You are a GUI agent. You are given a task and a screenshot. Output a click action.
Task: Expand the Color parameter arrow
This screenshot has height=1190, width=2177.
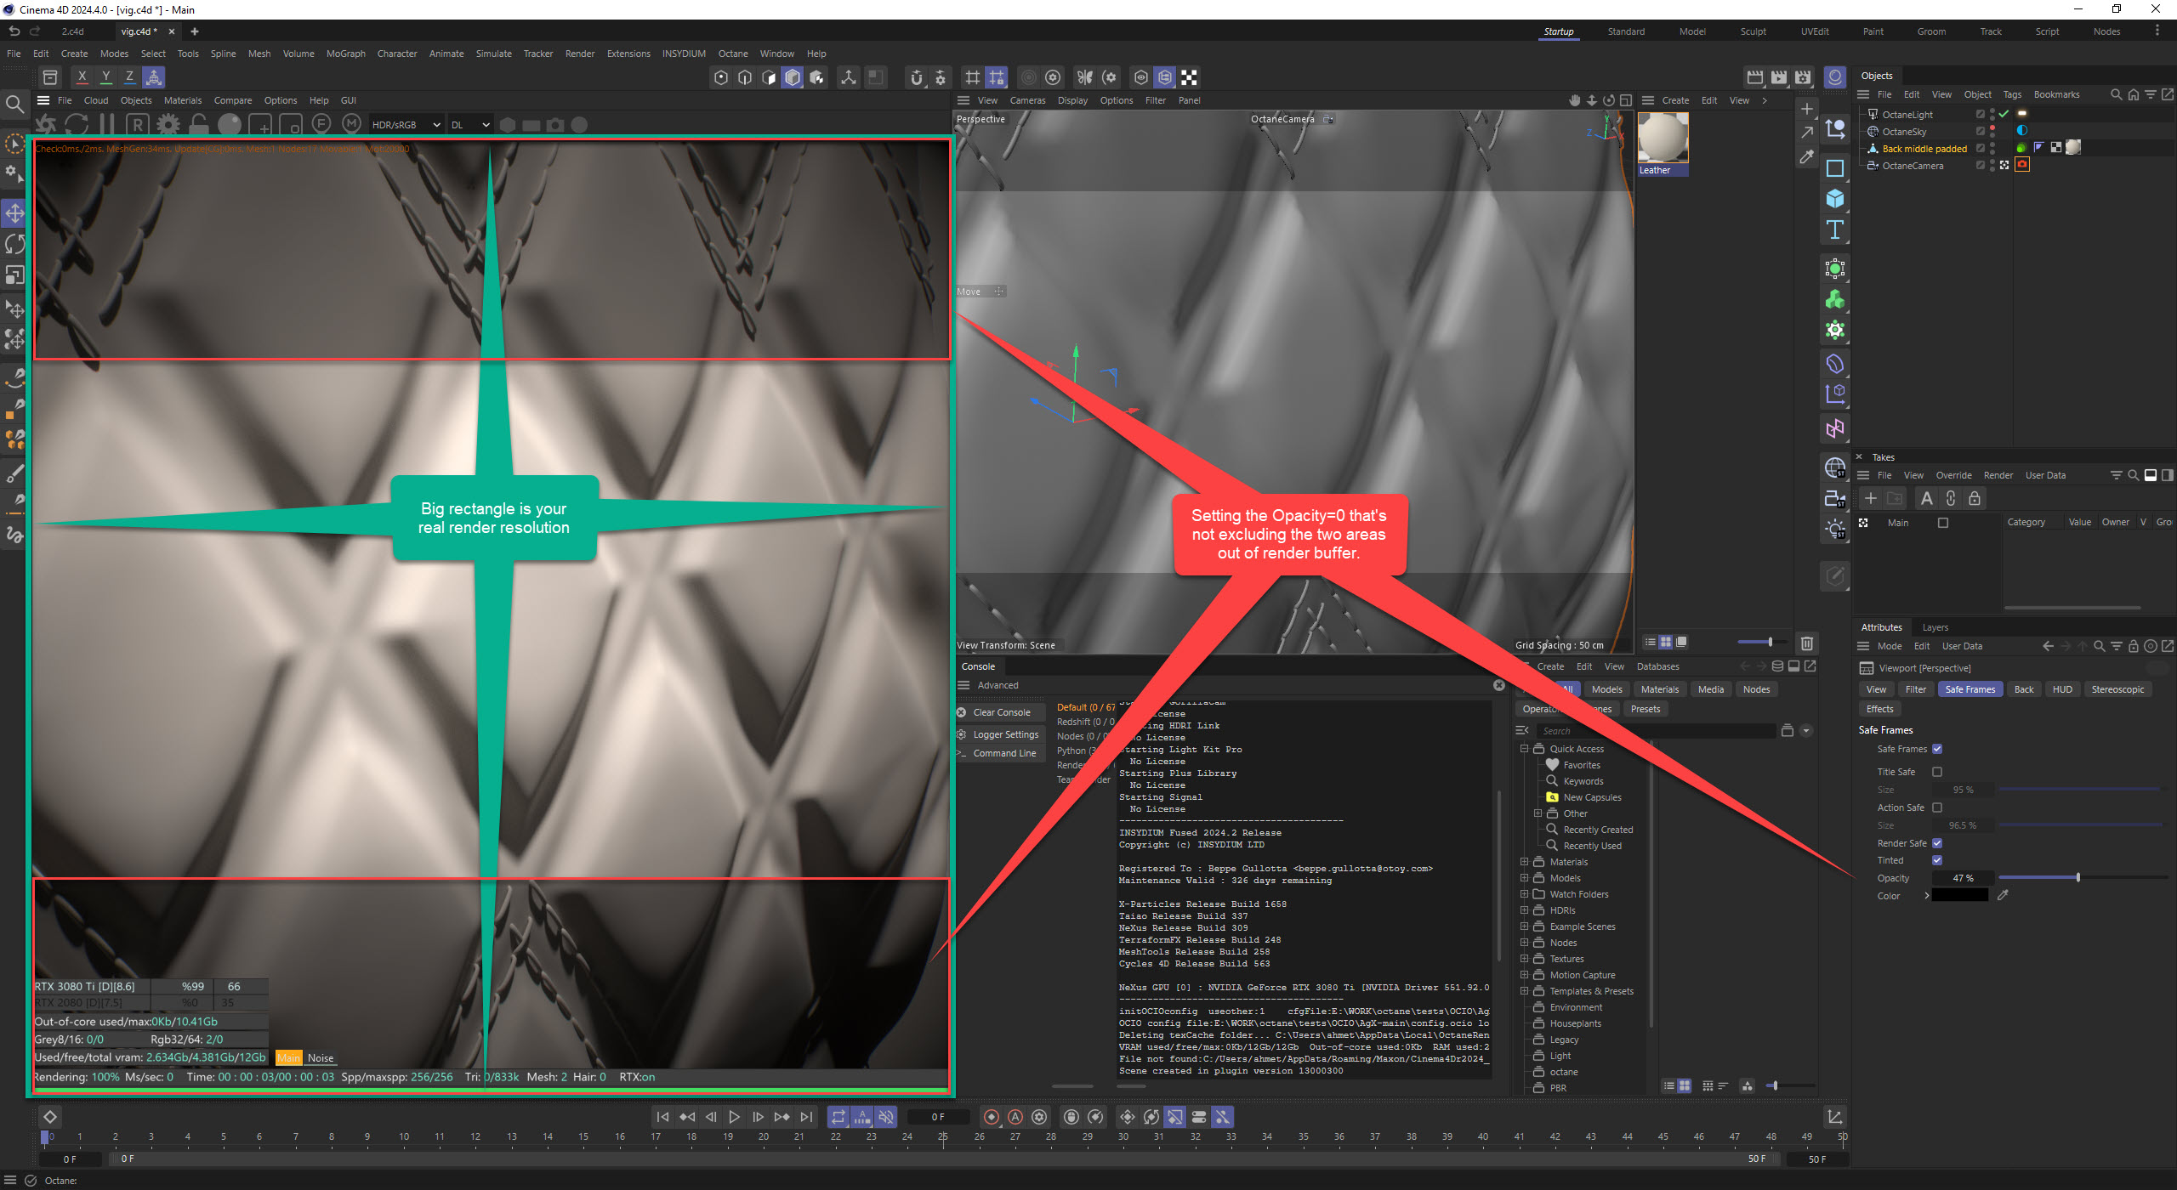(x=1926, y=896)
